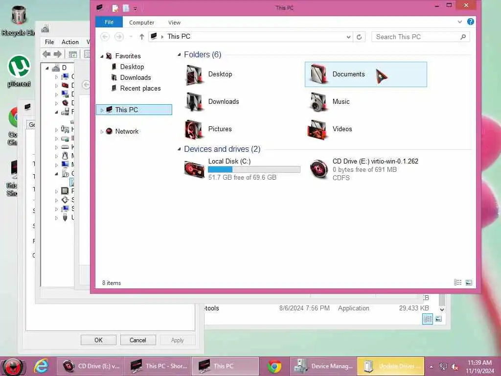Open the Quick Access Toolbar customize dropdown

point(135,9)
